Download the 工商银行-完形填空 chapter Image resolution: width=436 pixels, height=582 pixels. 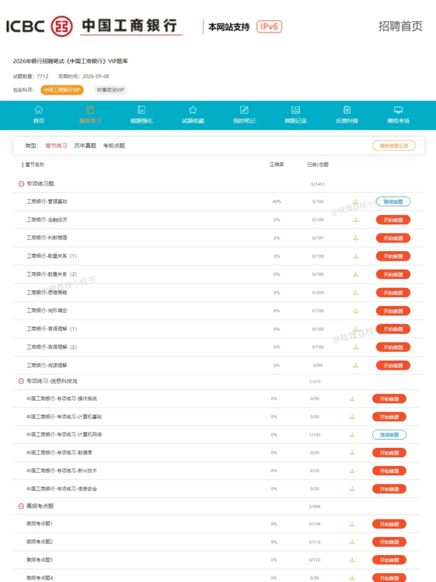click(356, 311)
